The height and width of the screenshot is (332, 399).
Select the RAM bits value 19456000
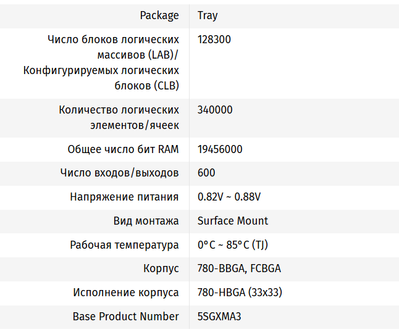(x=220, y=149)
